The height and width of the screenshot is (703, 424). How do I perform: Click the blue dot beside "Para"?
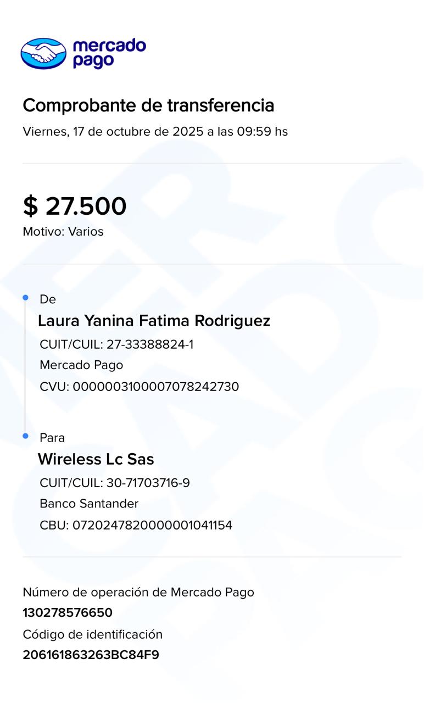(x=25, y=436)
